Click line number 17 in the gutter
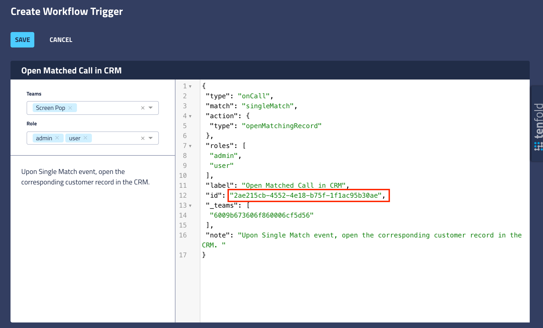This screenshot has height=328, width=543. click(183, 255)
